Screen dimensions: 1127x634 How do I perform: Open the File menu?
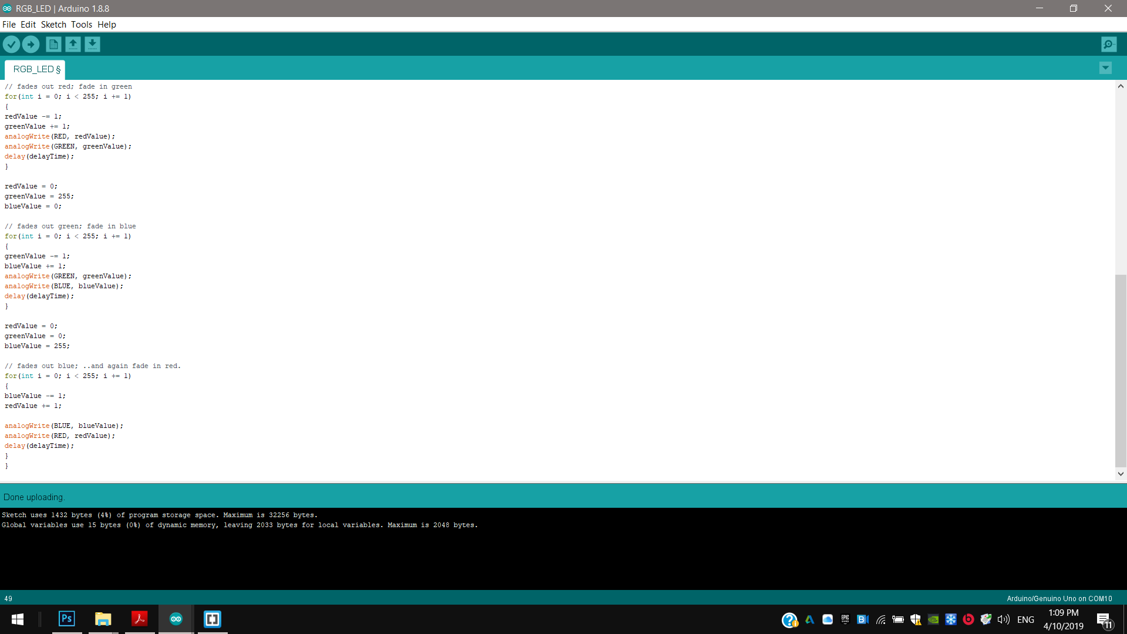click(9, 25)
